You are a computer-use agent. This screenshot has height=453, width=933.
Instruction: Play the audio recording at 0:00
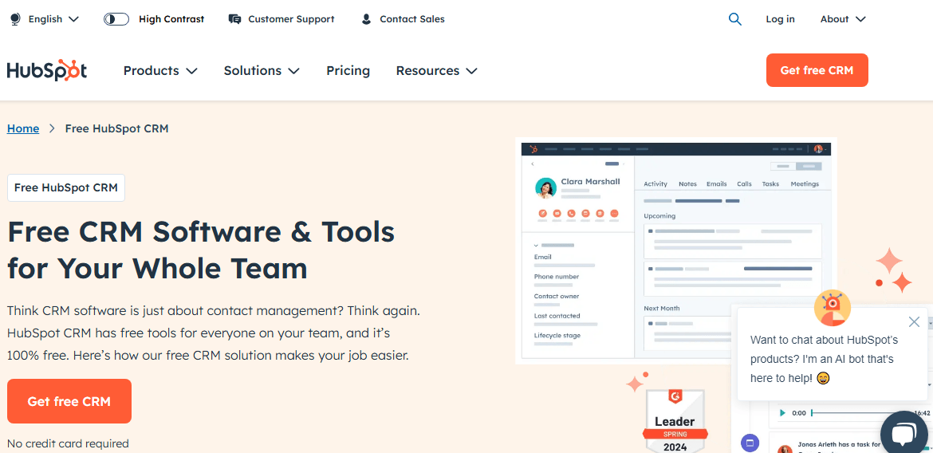pos(783,412)
